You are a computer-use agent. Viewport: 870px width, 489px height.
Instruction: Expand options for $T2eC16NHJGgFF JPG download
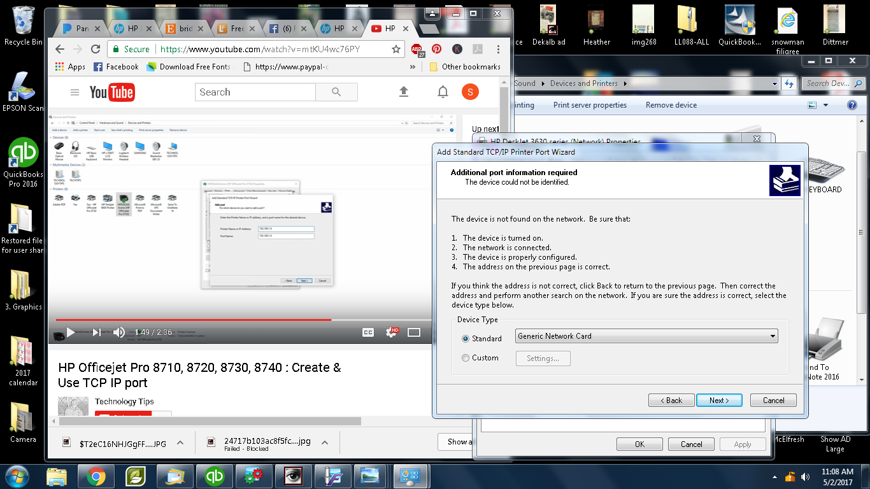pos(180,443)
